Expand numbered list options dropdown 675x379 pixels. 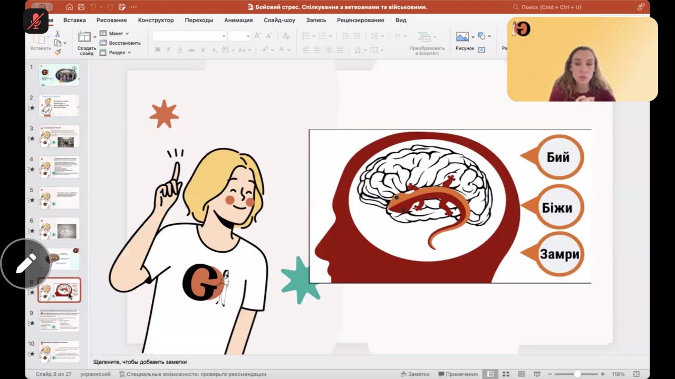tap(330, 36)
